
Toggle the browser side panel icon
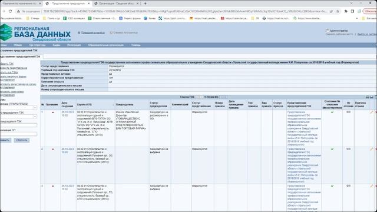tap(352, 11)
